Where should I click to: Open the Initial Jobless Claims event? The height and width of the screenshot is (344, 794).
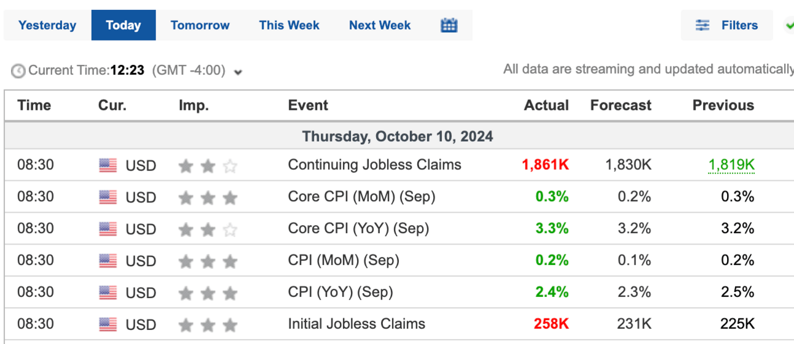pos(356,324)
